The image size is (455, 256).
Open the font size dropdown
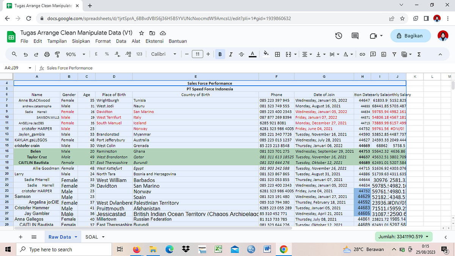click(x=197, y=54)
